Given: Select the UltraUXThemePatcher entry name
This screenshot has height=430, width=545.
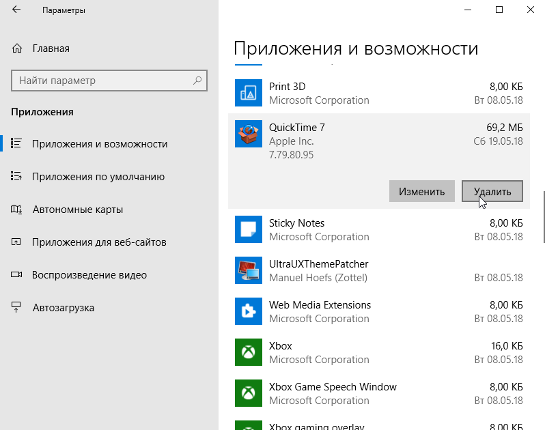Looking at the screenshot, I should tap(319, 264).
